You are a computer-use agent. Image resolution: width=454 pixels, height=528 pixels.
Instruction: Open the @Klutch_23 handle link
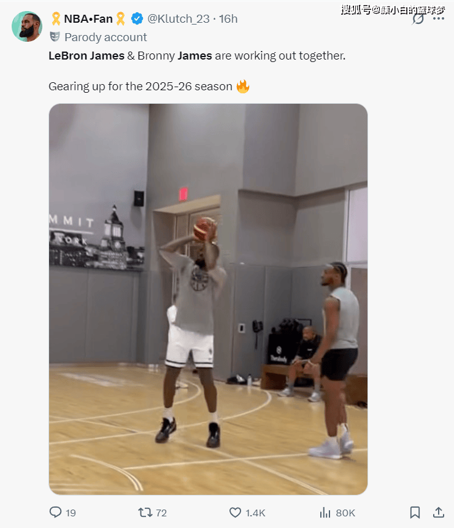click(x=179, y=19)
